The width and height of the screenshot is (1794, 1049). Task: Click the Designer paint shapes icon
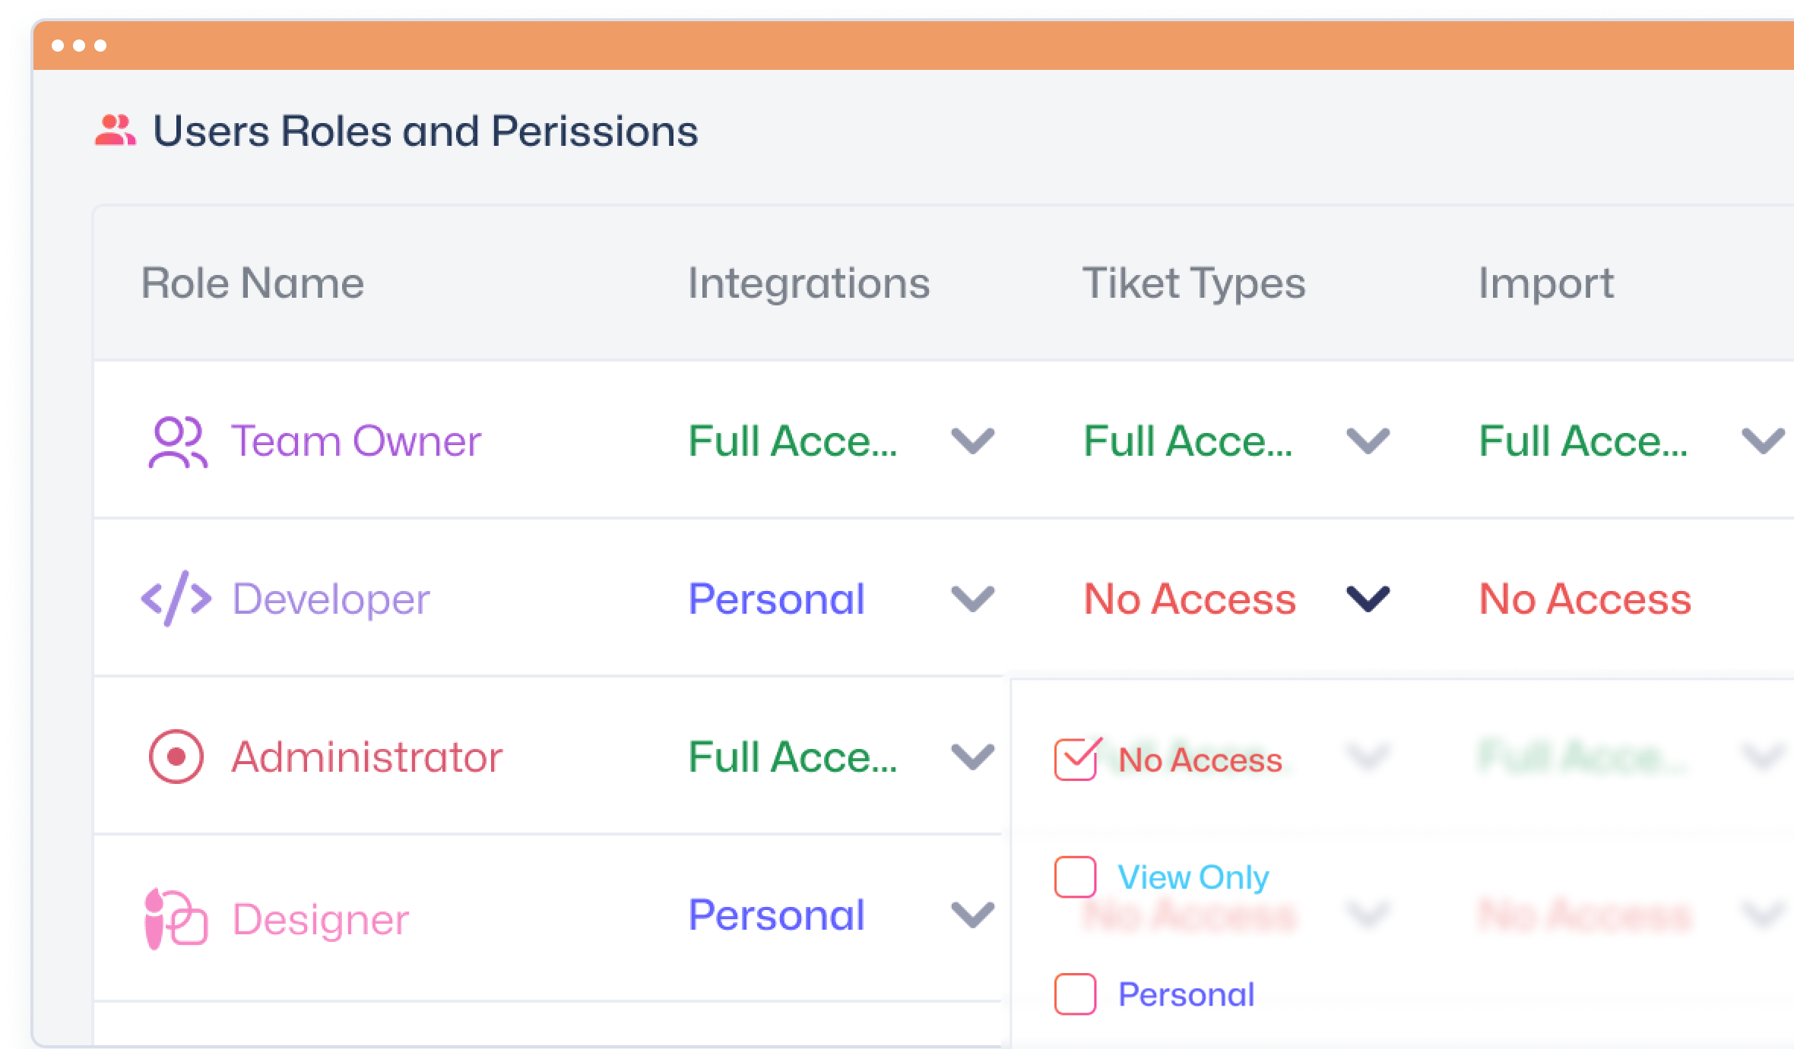(x=176, y=918)
